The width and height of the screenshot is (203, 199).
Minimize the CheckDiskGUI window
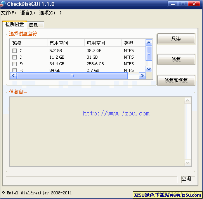173,4
